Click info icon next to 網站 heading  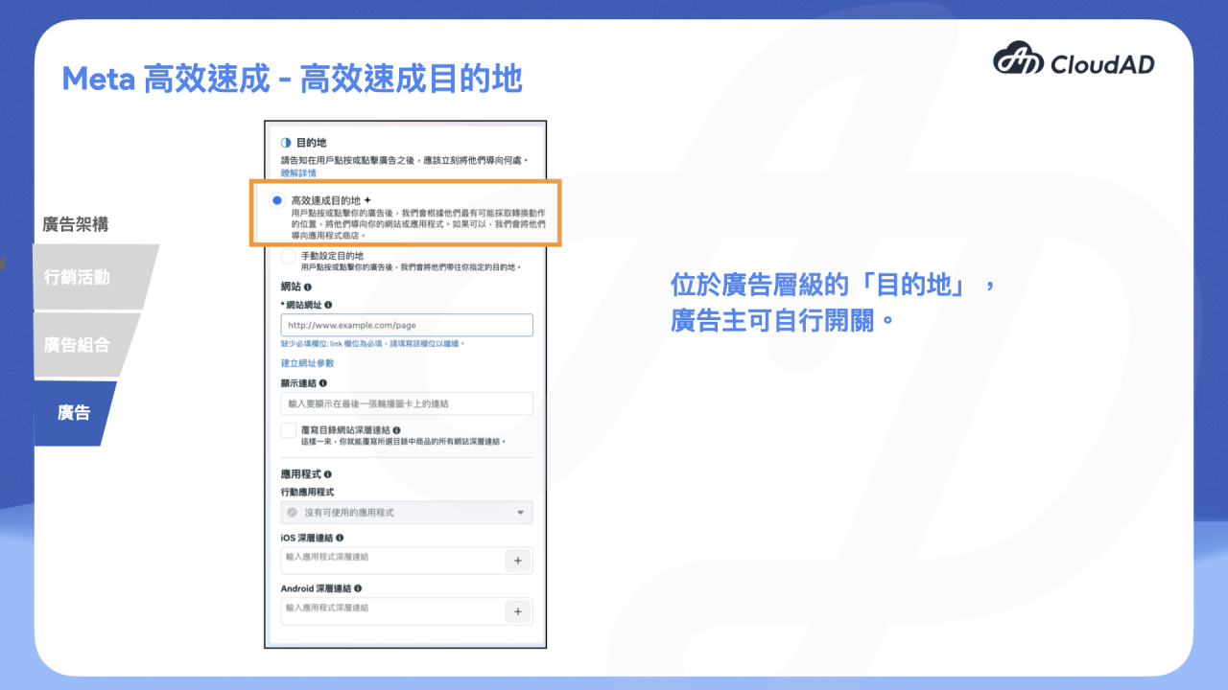[x=308, y=287]
